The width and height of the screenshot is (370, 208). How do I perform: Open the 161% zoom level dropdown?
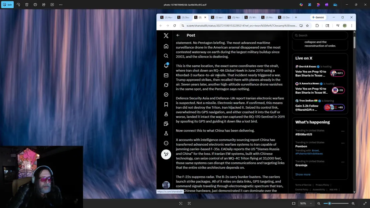[x=306, y=203]
